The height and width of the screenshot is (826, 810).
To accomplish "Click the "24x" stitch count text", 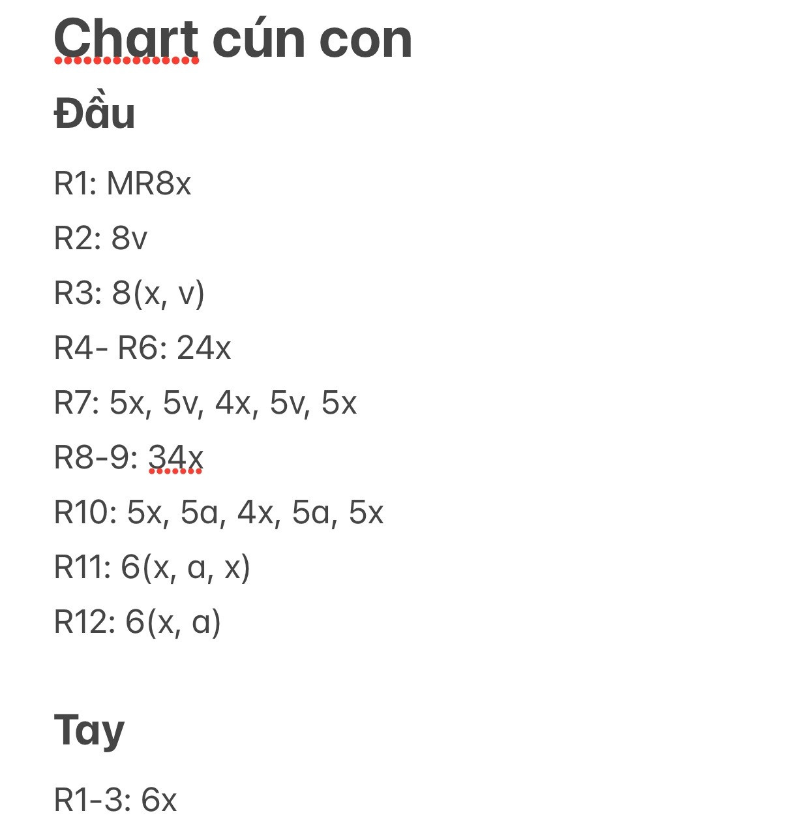I will tap(204, 348).
